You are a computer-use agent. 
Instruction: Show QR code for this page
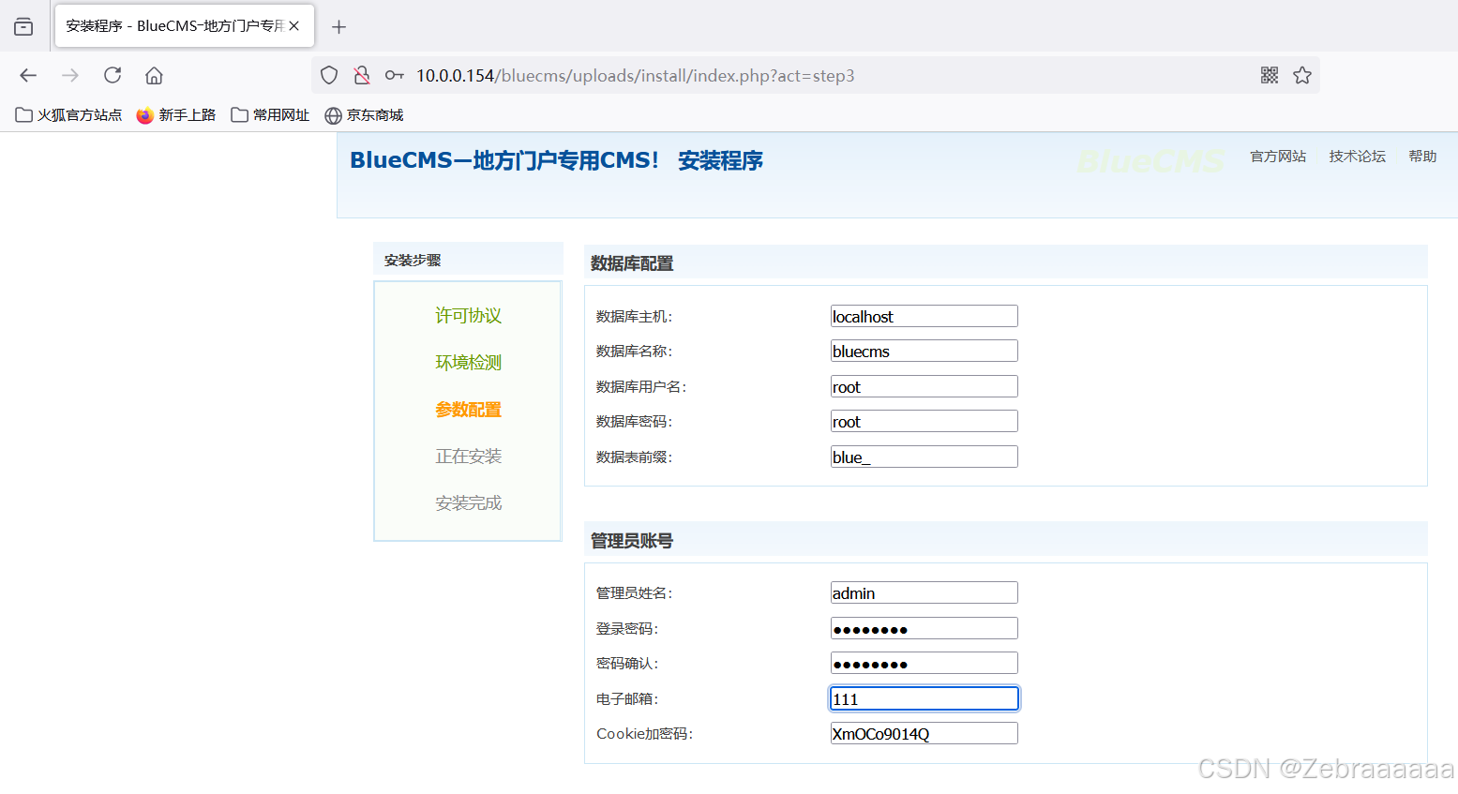[x=1270, y=76]
